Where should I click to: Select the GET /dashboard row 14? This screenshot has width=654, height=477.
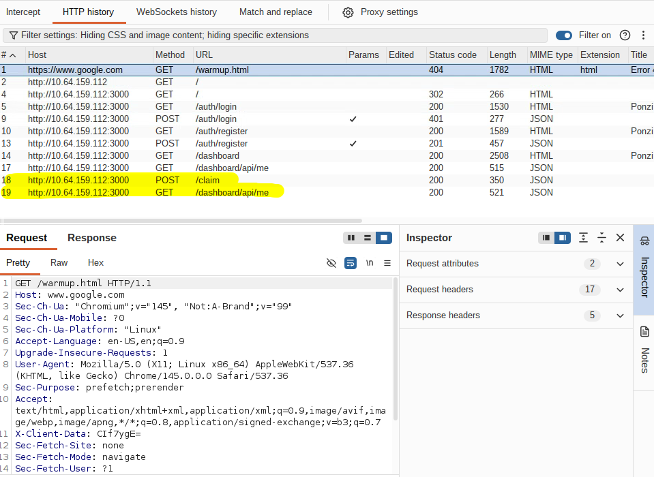point(327,156)
